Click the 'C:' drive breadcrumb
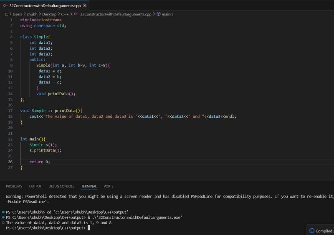 [6, 14]
